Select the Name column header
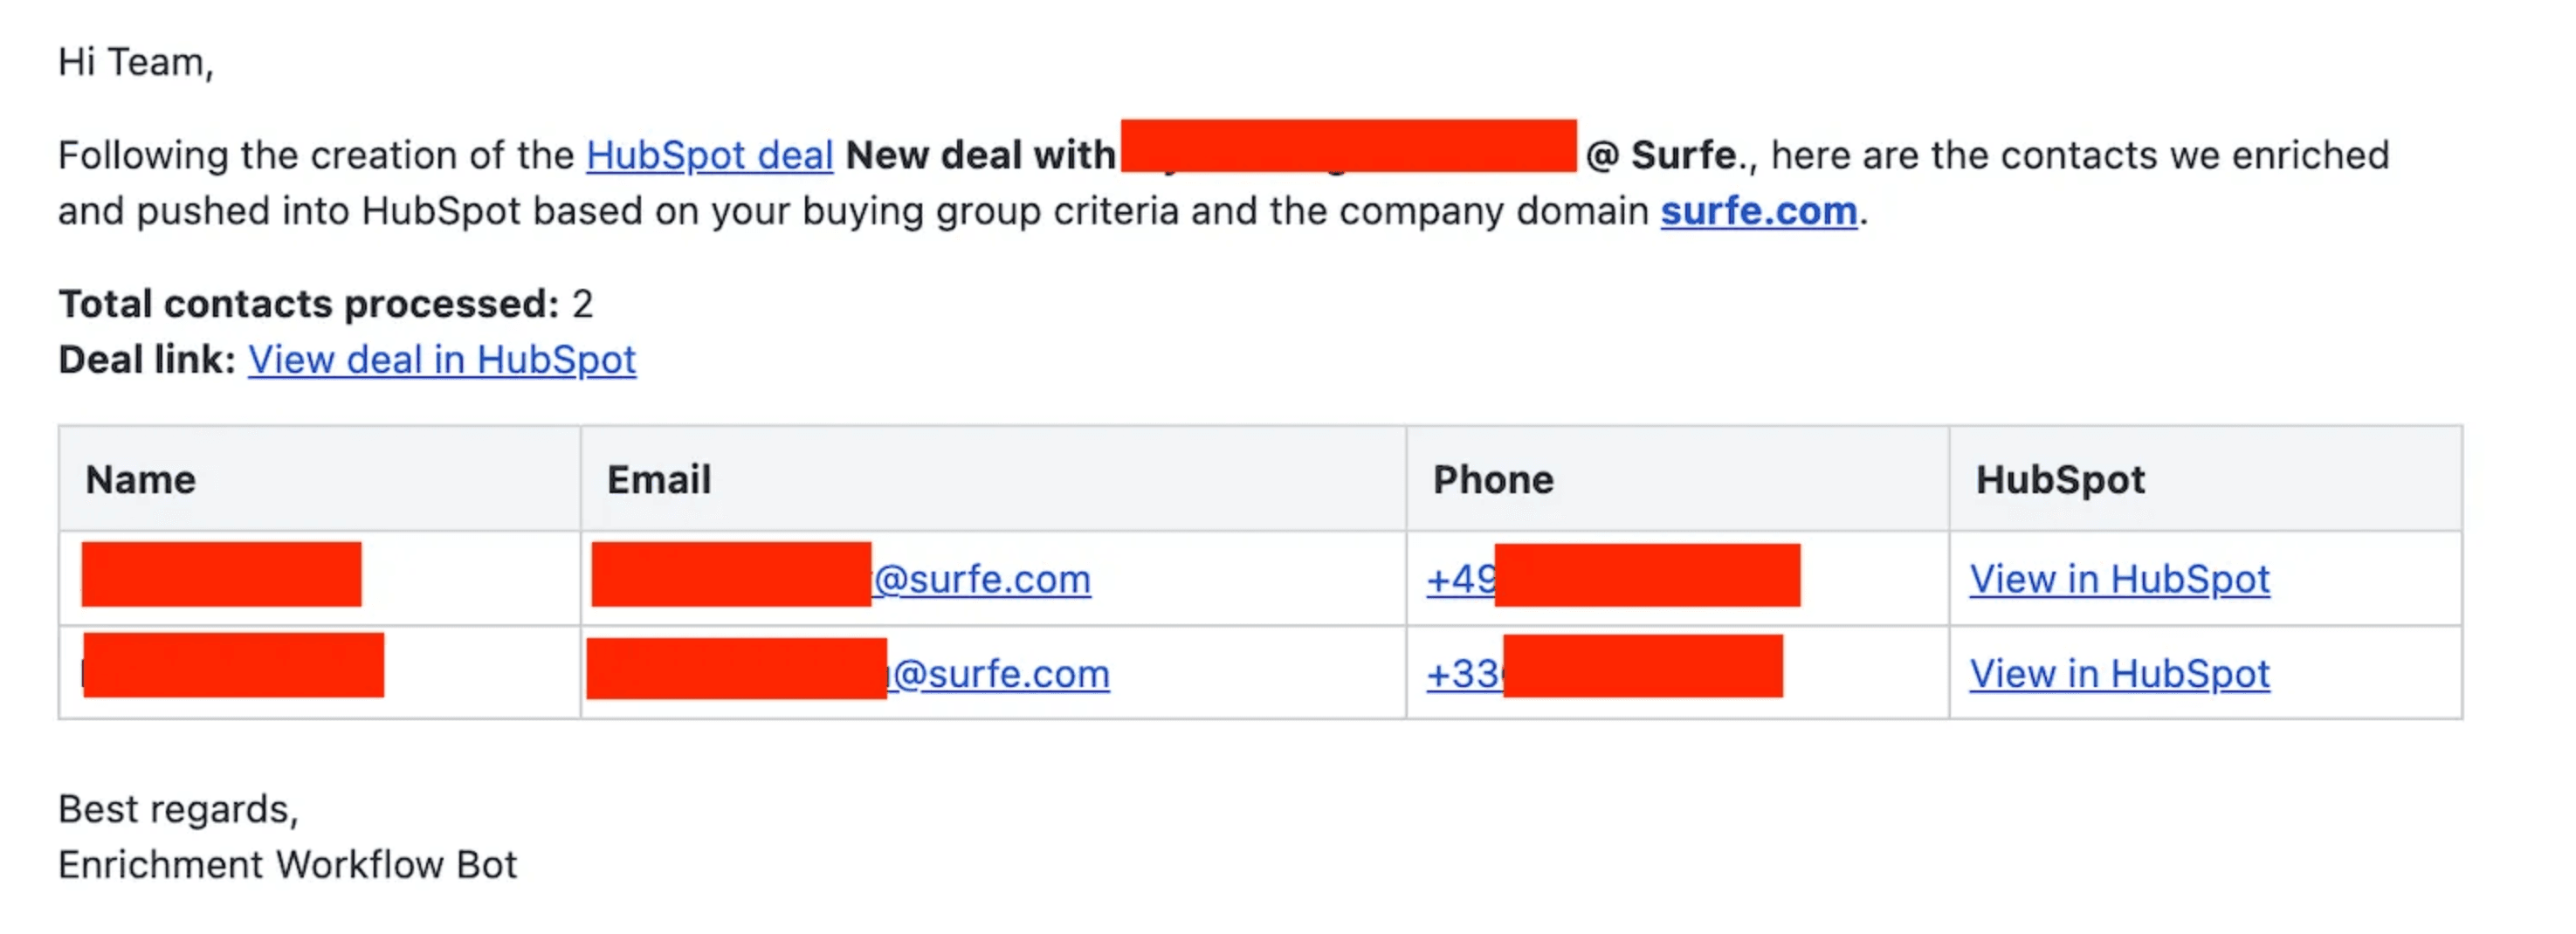 pyautogui.click(x=140, y=480)
